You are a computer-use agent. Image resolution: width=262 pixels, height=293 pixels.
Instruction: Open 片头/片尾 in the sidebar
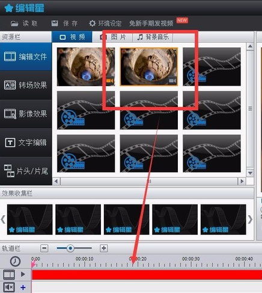click(x=26, y=171)
